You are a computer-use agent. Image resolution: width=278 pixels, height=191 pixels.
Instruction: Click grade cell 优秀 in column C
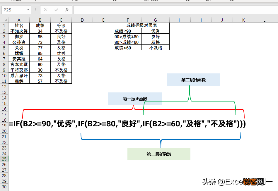click(61, 53)
